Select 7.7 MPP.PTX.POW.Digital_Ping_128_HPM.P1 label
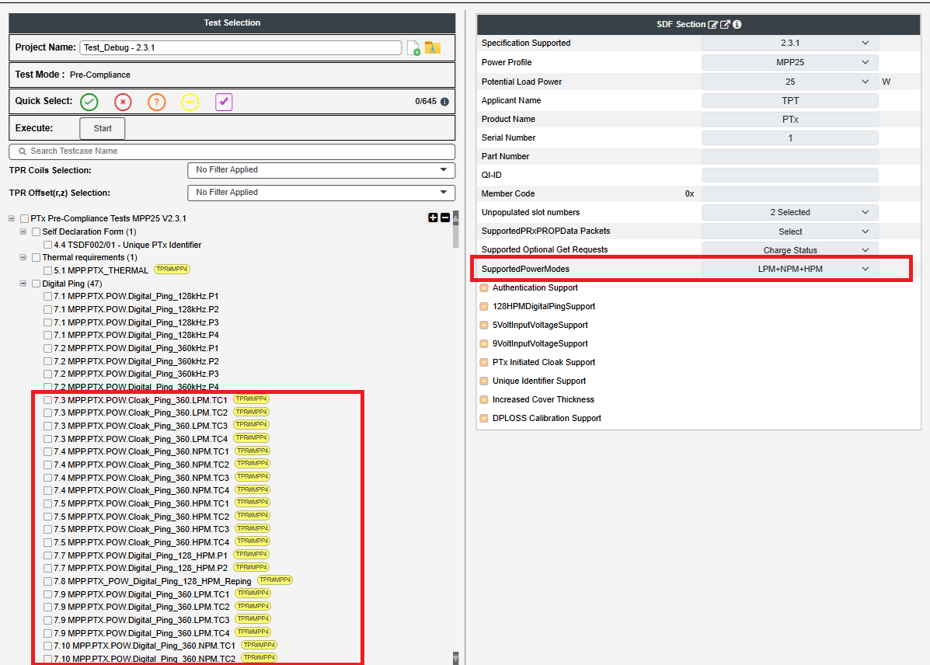The width and height of the screenshot is (930, 665). click(141, 555)
